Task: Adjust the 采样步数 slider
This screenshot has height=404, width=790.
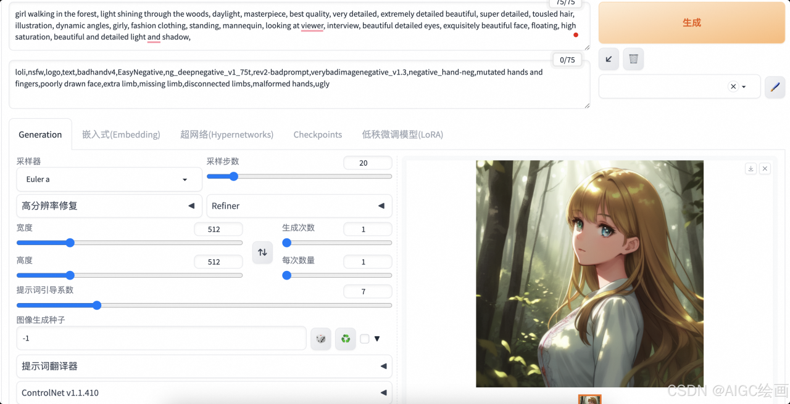Action: pos(299,176)
